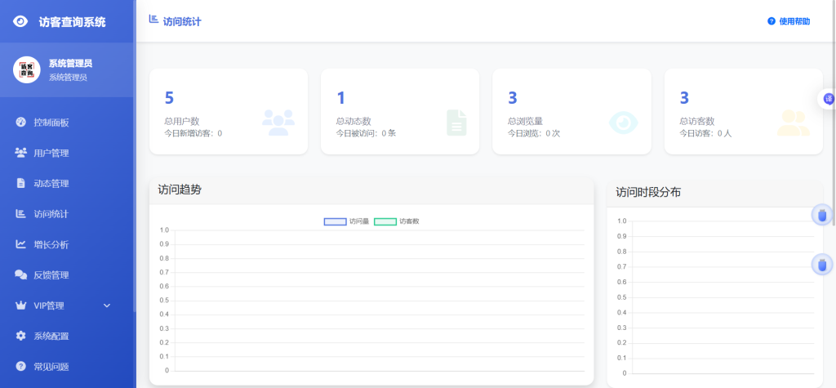Click the 总浏览量 statistics card
The height and width of the screenshot is (388, 836).
point(571,112)
